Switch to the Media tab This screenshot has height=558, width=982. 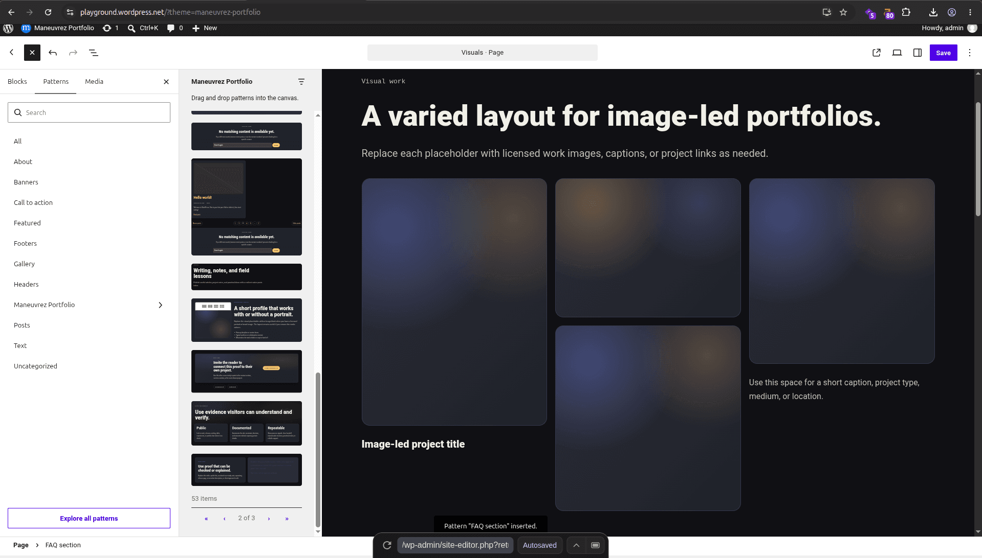tap(94, 82)
